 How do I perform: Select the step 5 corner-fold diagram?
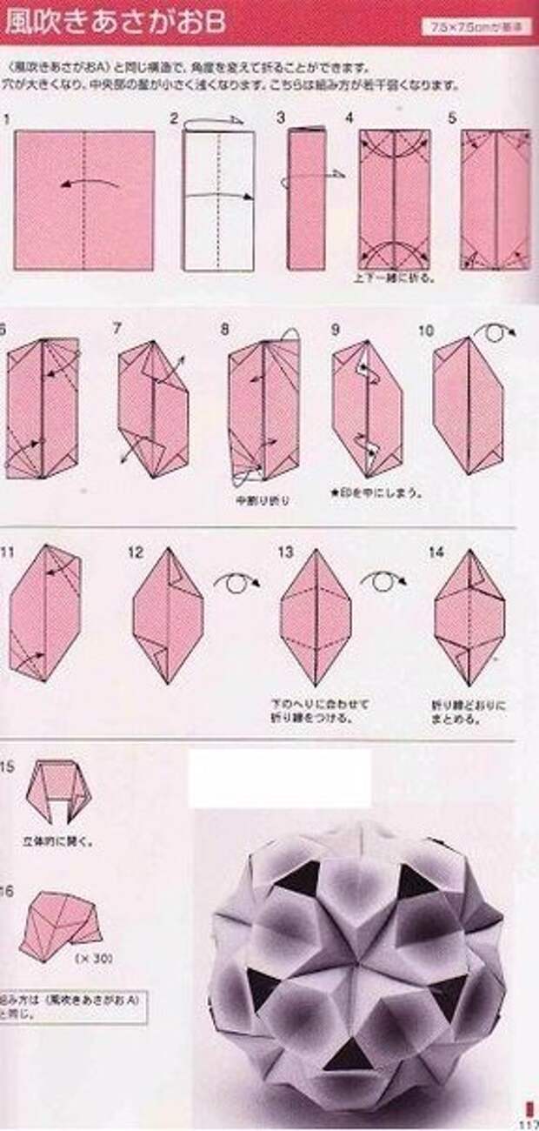click(x=496, y=199)
